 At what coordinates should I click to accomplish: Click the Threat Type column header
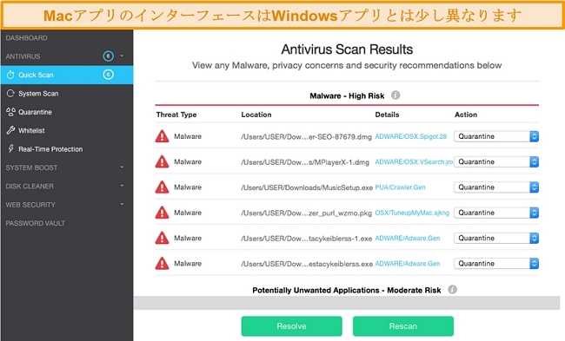pos(176,115)
